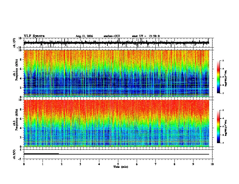The height and width of the screenshot is (184, 239).
Task: Click the "Time (min)" axis title
Action: [x=121, y=167]
